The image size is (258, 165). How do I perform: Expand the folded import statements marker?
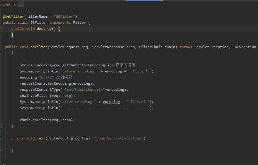[x=1, y=4]
